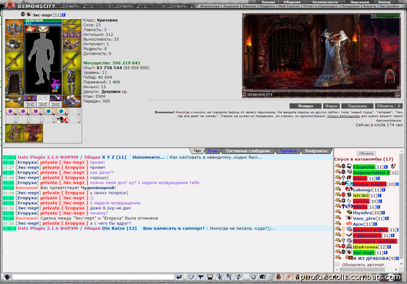This screenshot has width=407, height=284.
Task: Open the Общение menu
Action: click(x=292, y=2)
